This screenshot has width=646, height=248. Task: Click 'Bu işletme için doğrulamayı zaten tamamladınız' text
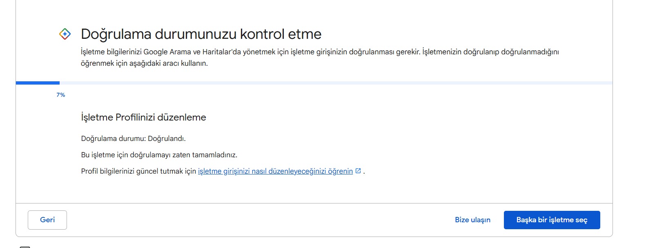coord(159,155)
